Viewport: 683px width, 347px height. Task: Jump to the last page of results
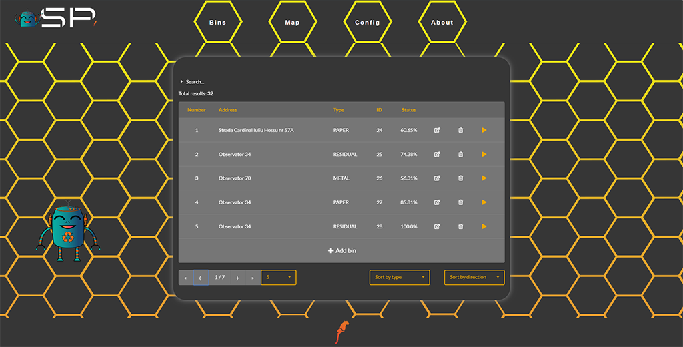253,277
